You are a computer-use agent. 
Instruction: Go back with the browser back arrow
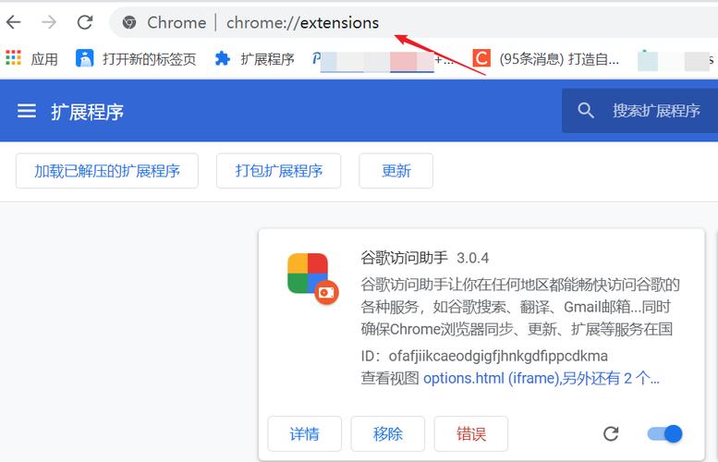pos(13,22)
